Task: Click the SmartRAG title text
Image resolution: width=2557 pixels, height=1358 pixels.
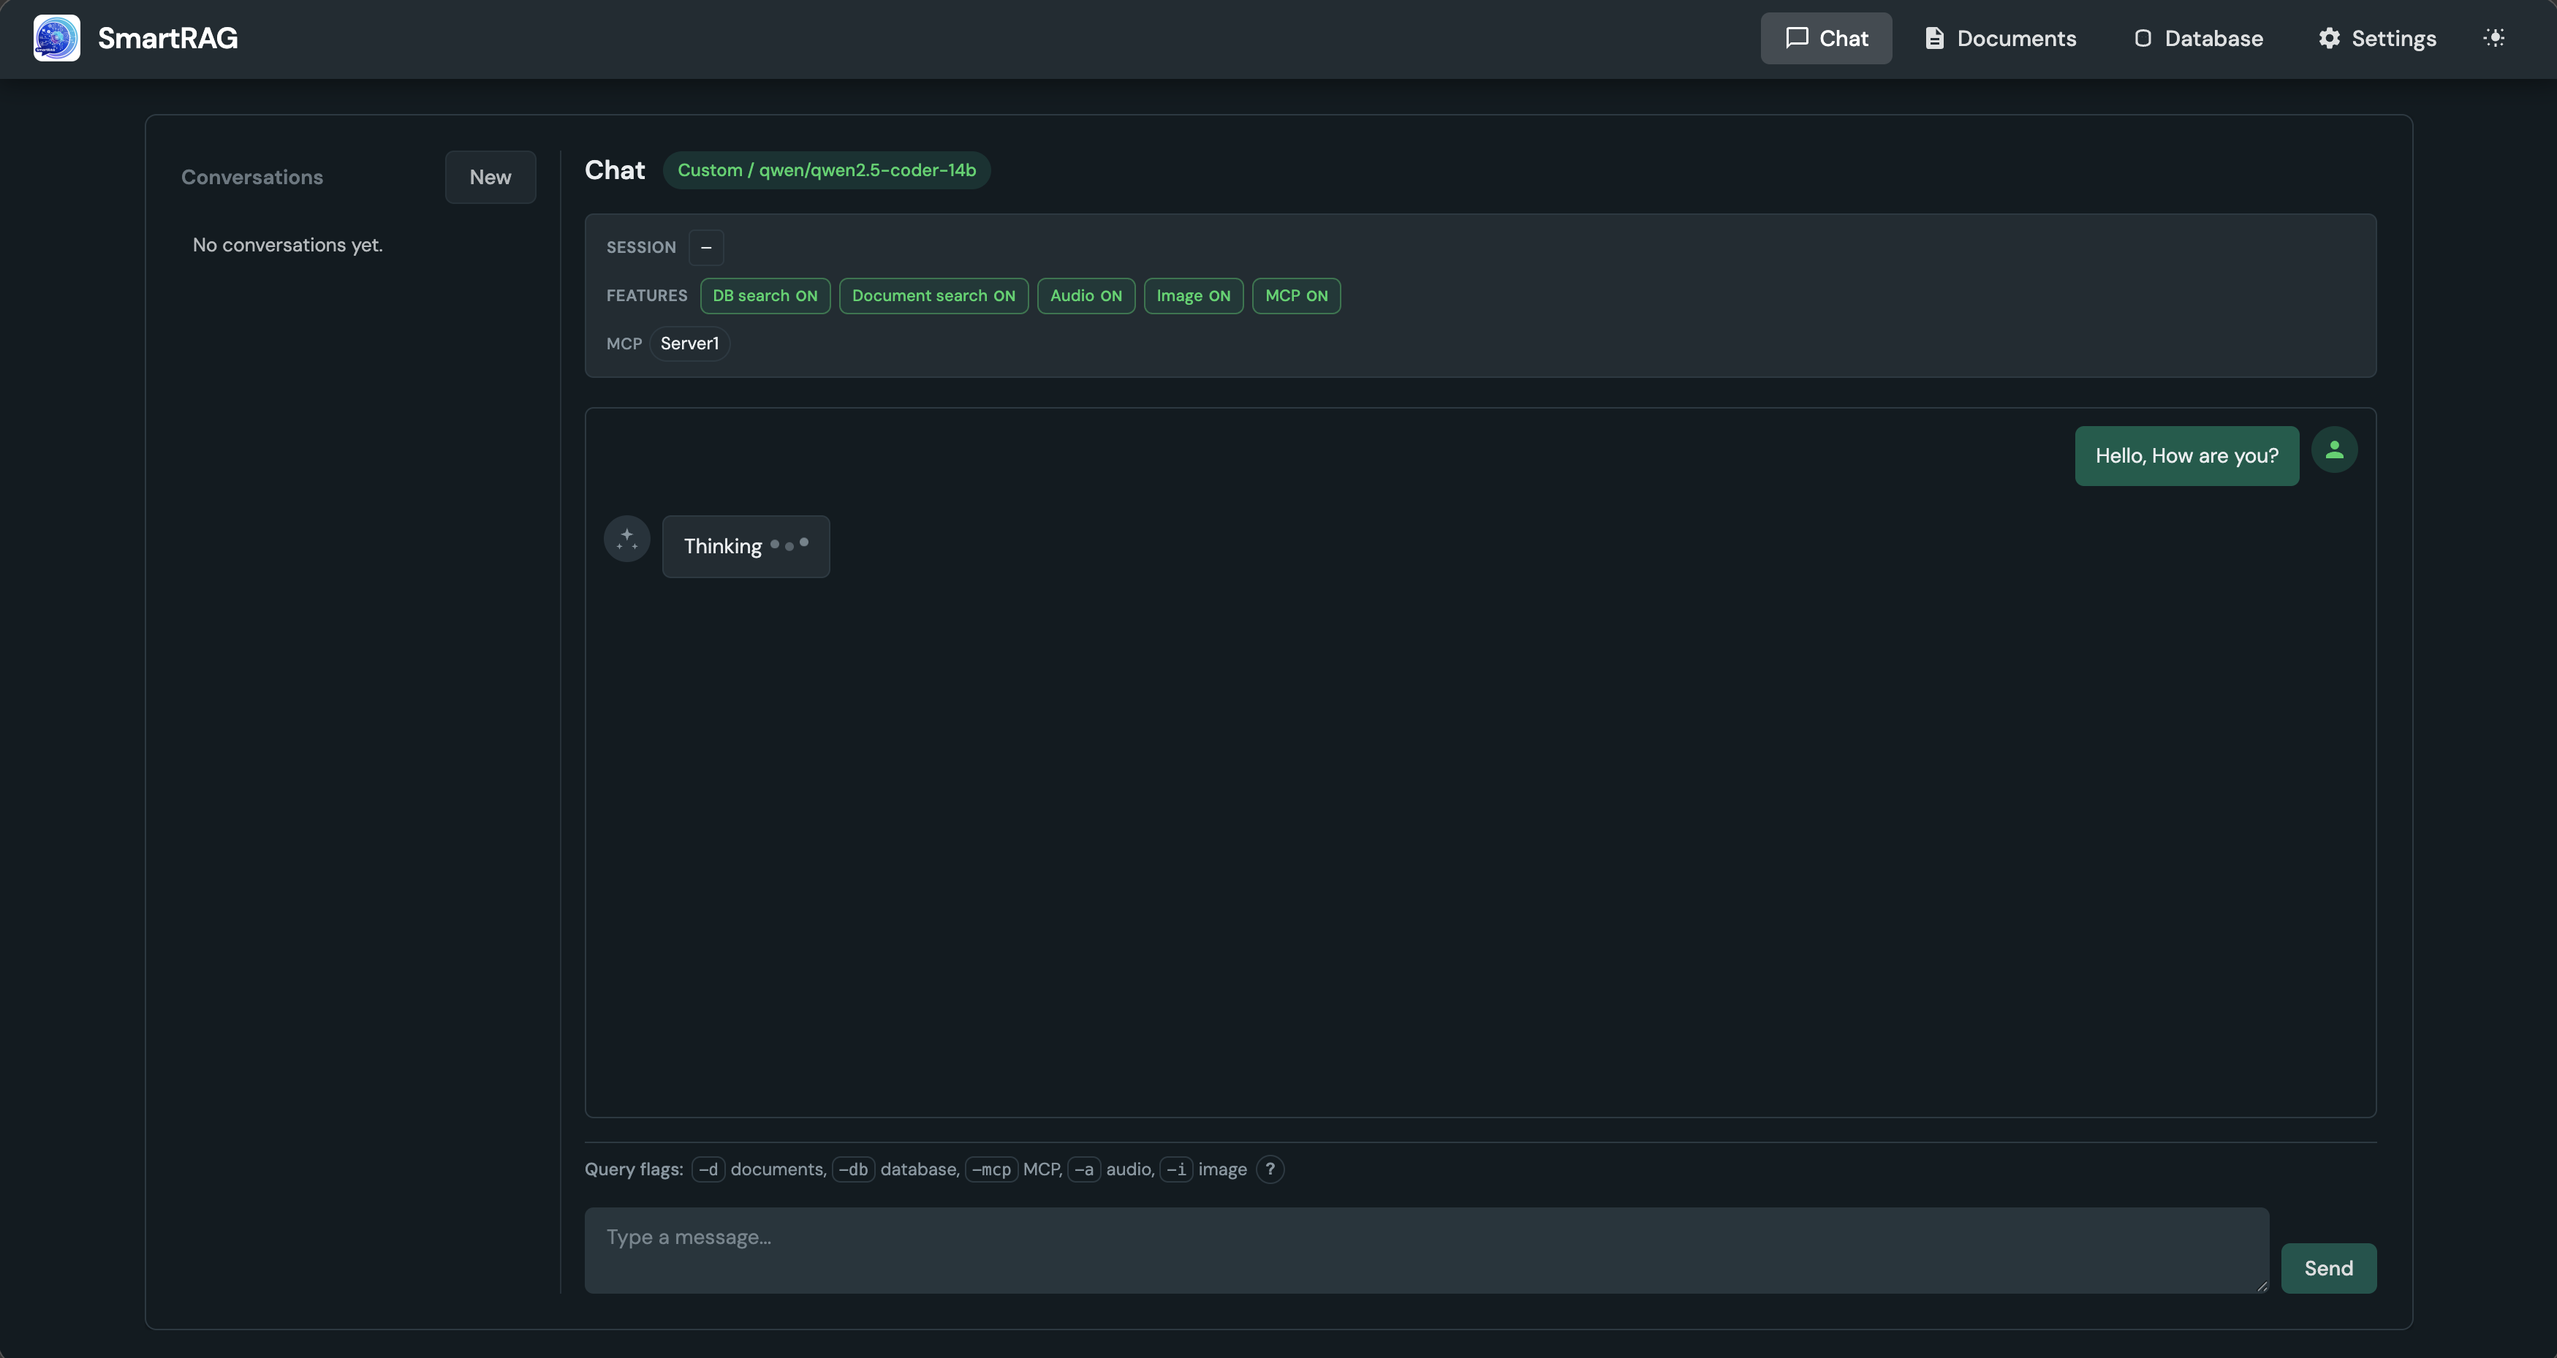Action: 167,38
